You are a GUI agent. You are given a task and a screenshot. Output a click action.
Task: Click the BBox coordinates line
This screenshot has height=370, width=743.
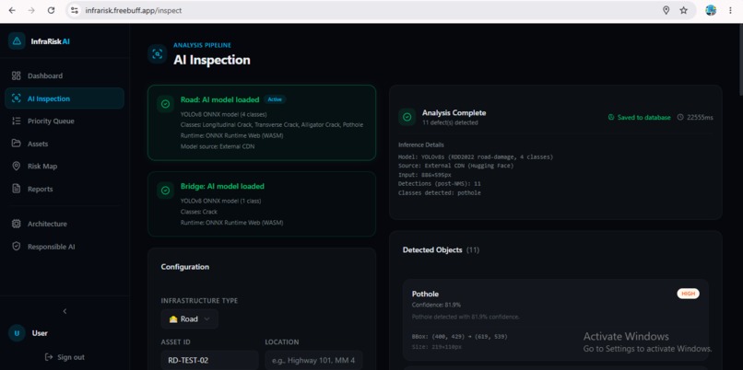click(460, 337)
